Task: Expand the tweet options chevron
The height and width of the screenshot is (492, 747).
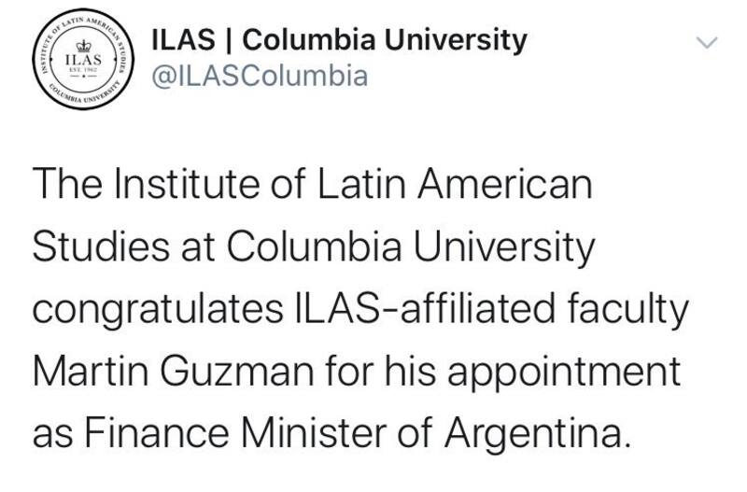Action: tap(709, 42)
